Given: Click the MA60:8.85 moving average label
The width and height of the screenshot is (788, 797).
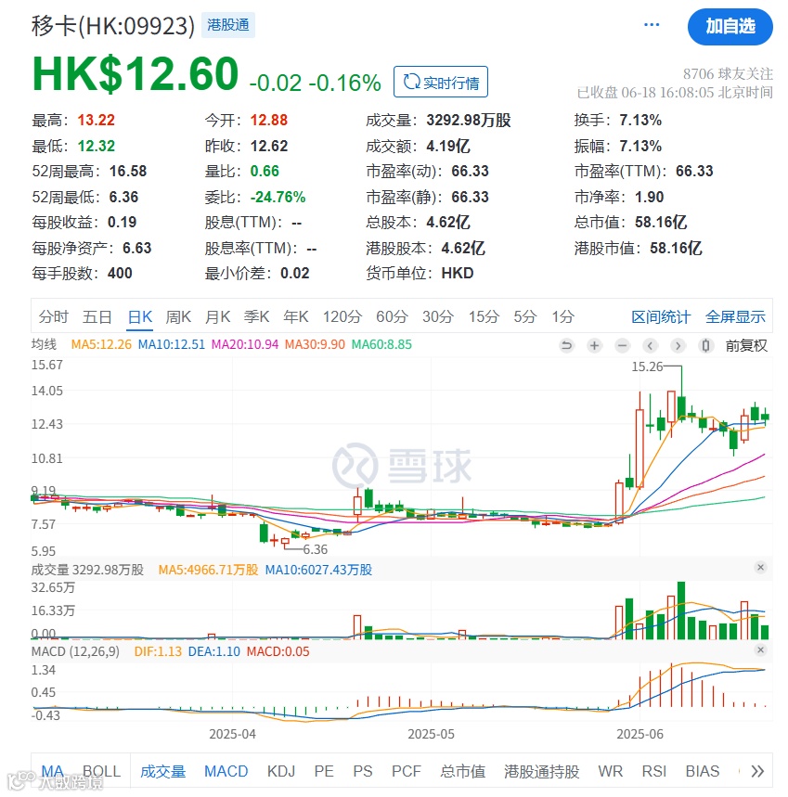Looking at the screenshot, I should [381, 344].
